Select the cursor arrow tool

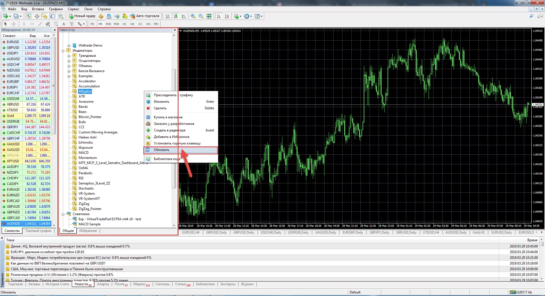pyautogui.click(x=6, y=24)
